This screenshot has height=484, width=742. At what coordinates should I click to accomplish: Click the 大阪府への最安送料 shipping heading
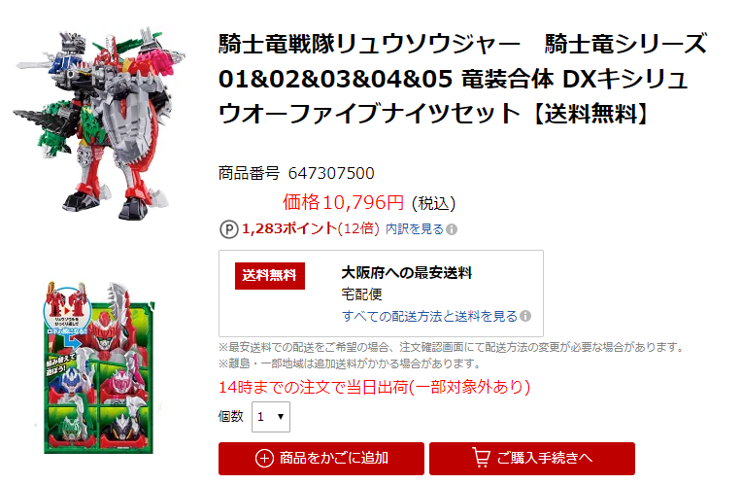(407, 273)
